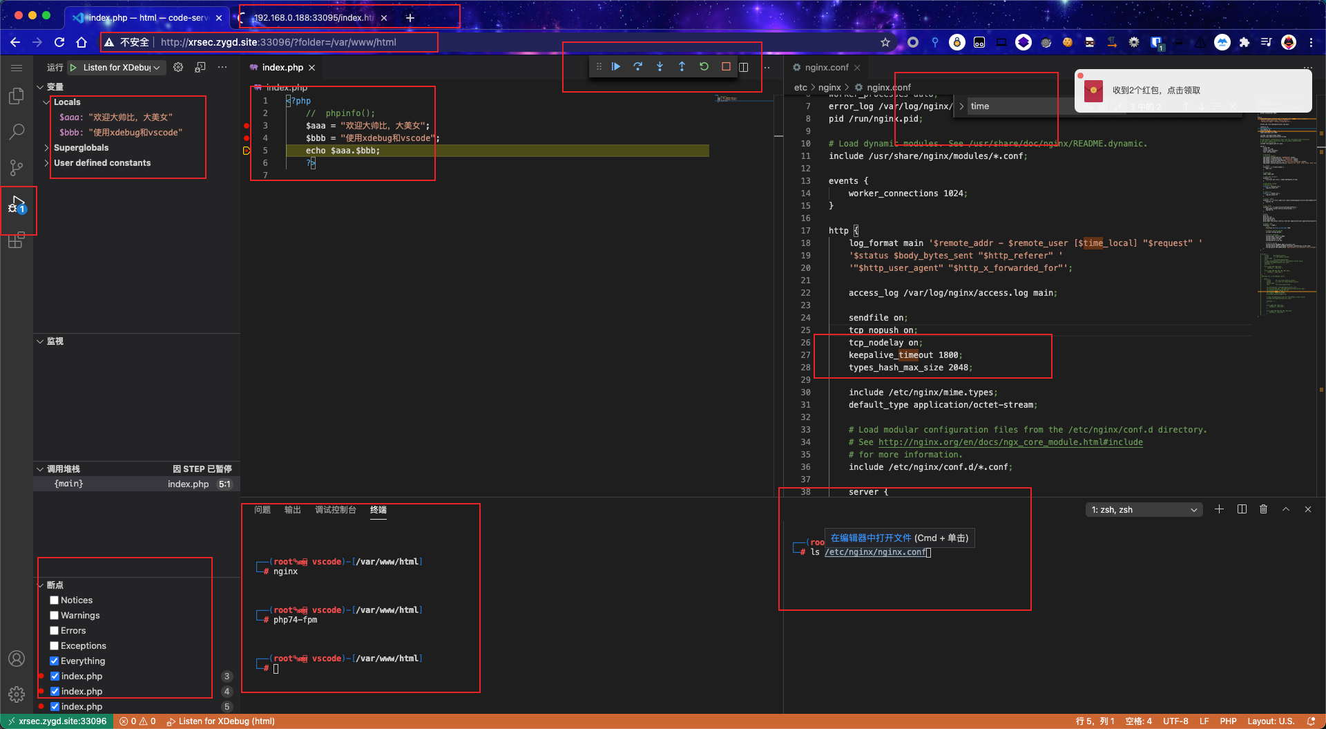
Task: Open the Extensions view
Action: 17,240
